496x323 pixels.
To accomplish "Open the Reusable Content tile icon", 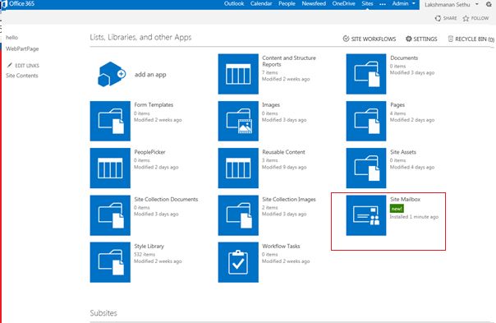I will coord(238,168).
